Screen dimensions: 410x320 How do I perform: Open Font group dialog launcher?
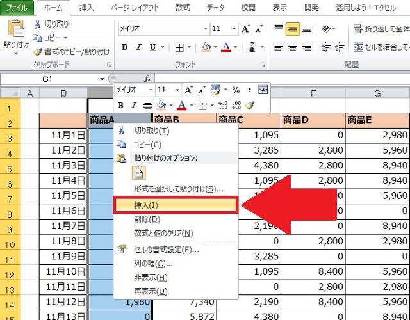point(263,65)
